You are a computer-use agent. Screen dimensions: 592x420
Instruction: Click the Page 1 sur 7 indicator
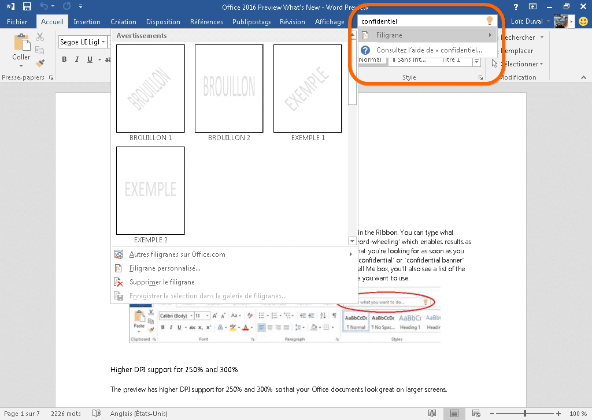(x=22, y=414)
